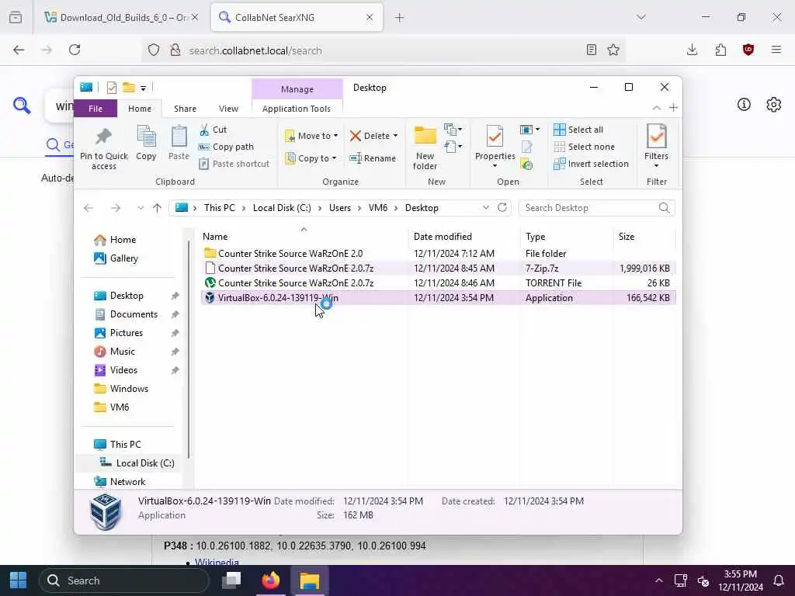
Task: Bookmark page with Firefox star icon
Action: (x=613, y=50)
